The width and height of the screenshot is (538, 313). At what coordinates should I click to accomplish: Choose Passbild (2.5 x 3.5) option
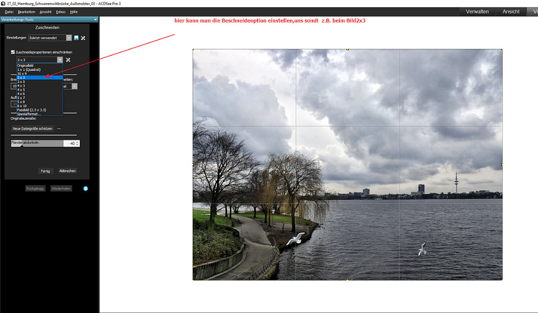(32, 110)
